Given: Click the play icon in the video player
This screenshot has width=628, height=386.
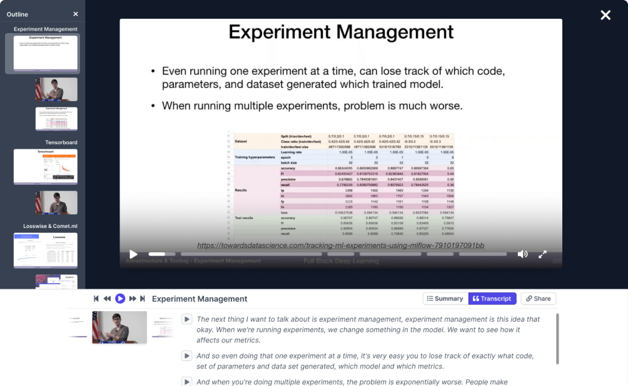Looking at the screenshot, I should (x=133, y=254).
